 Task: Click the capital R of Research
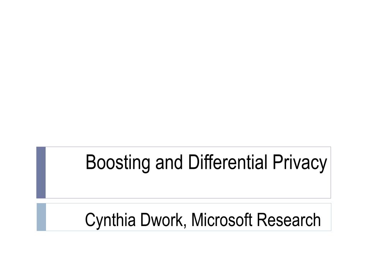[262, 220]
